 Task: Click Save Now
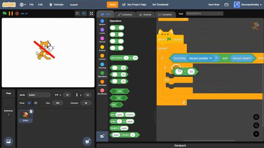214,5
